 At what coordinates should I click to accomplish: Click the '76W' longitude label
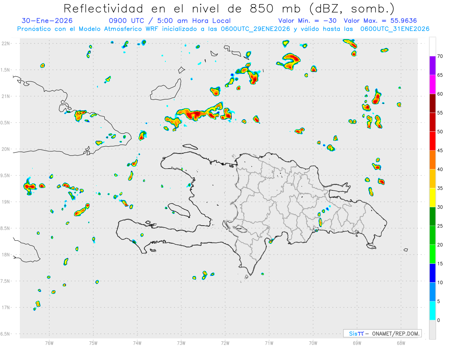coord(49,343)
